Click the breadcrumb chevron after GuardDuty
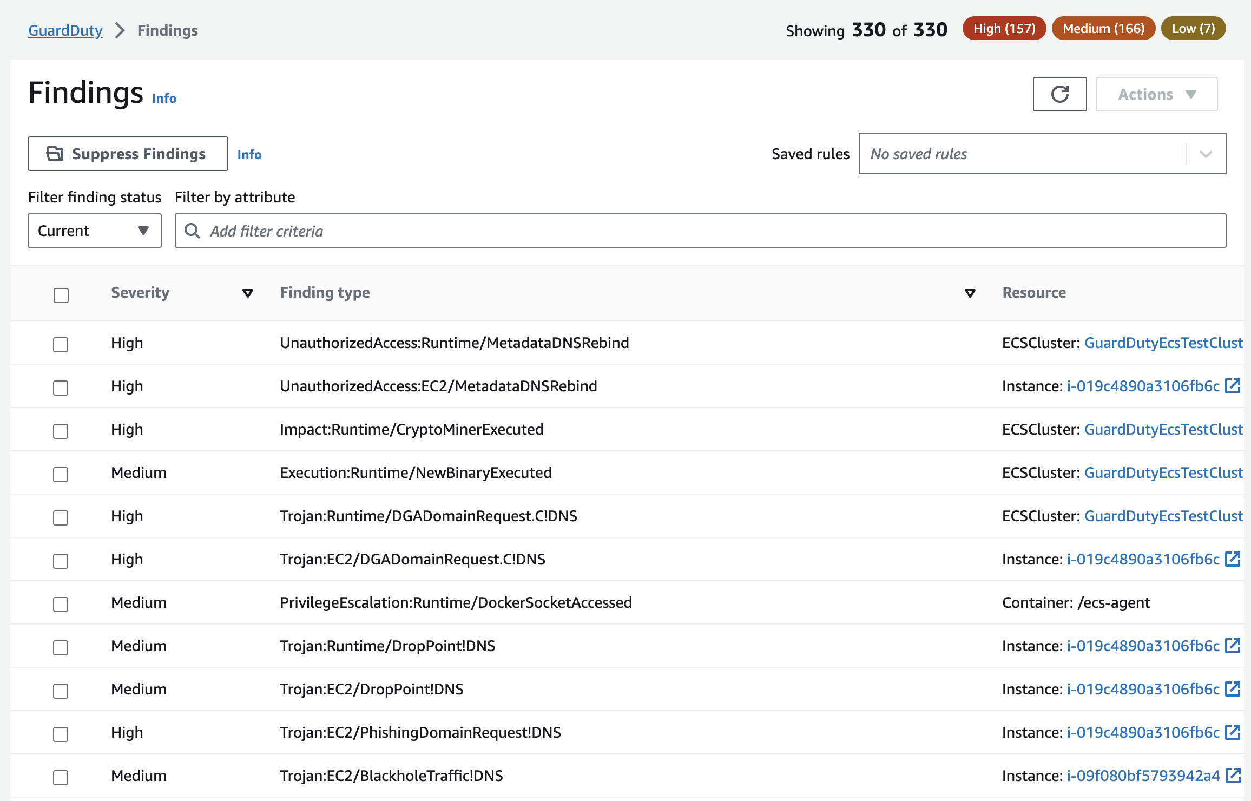1251x801 pixels. pos(120,30)
